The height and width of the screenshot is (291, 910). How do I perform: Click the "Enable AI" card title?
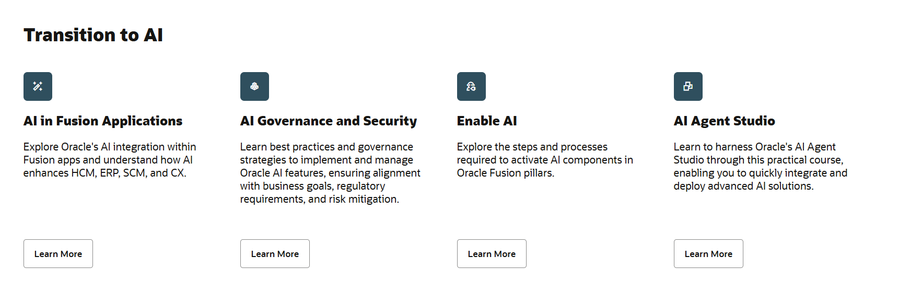pos(487,121)
